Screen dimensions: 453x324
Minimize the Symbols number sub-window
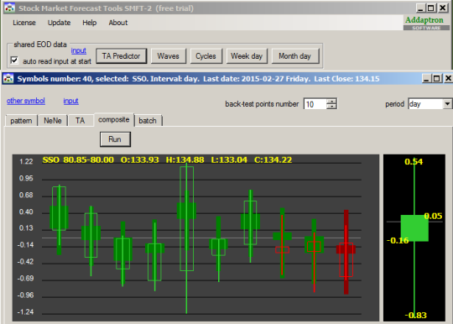(427, 78)
